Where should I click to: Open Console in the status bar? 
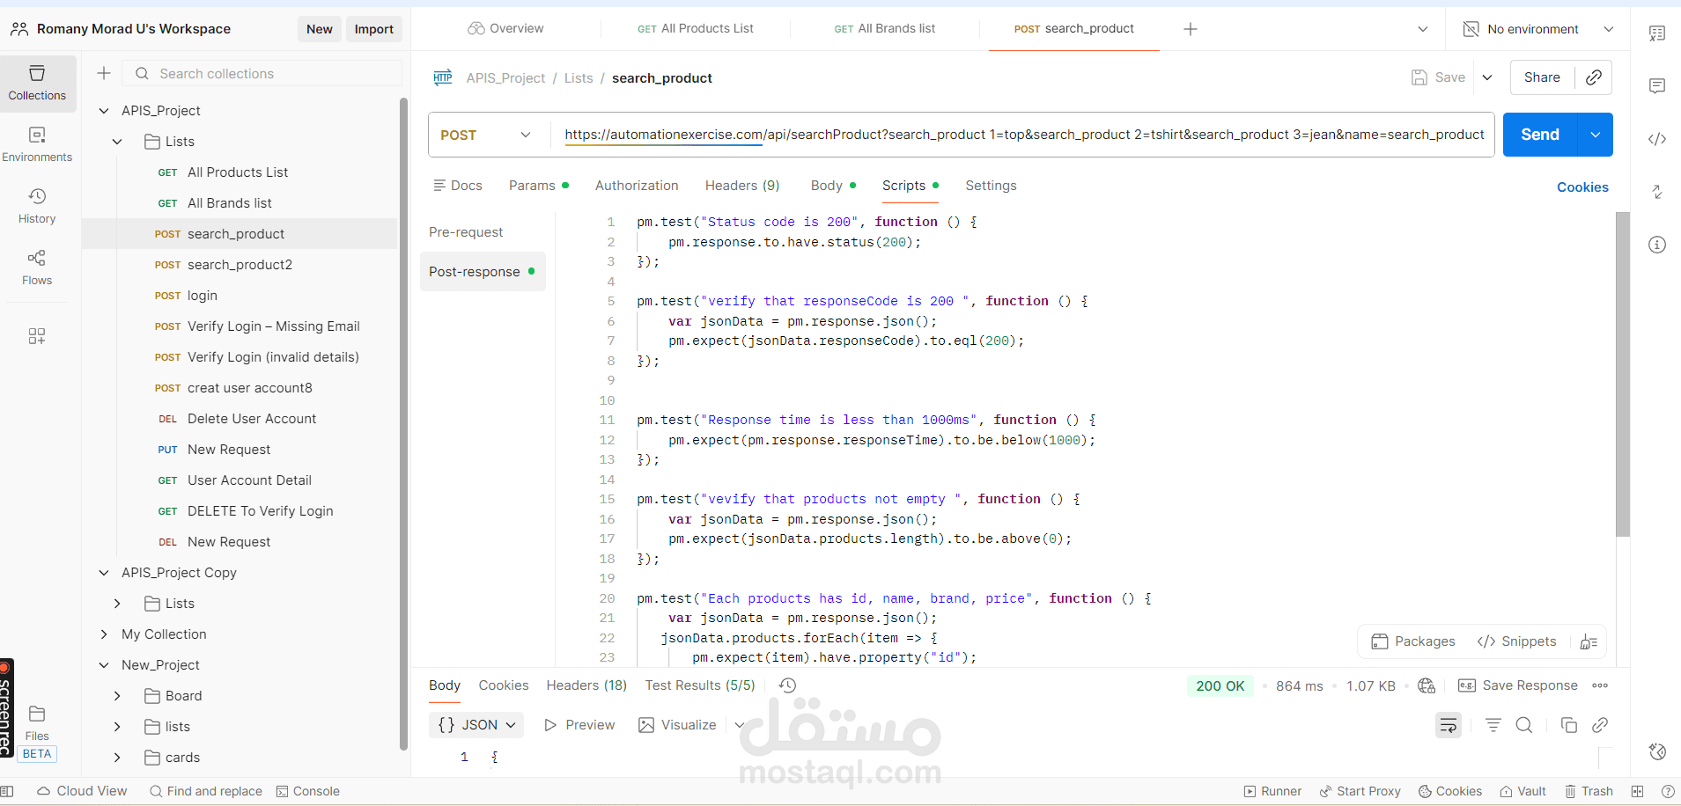[x=308, y=791]
